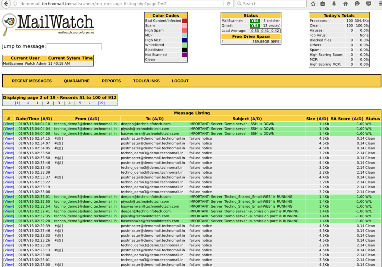Click the system time 11:40:18 AM
The width and height of the screenshot is (382, 267).
click(x=59, y=63)
